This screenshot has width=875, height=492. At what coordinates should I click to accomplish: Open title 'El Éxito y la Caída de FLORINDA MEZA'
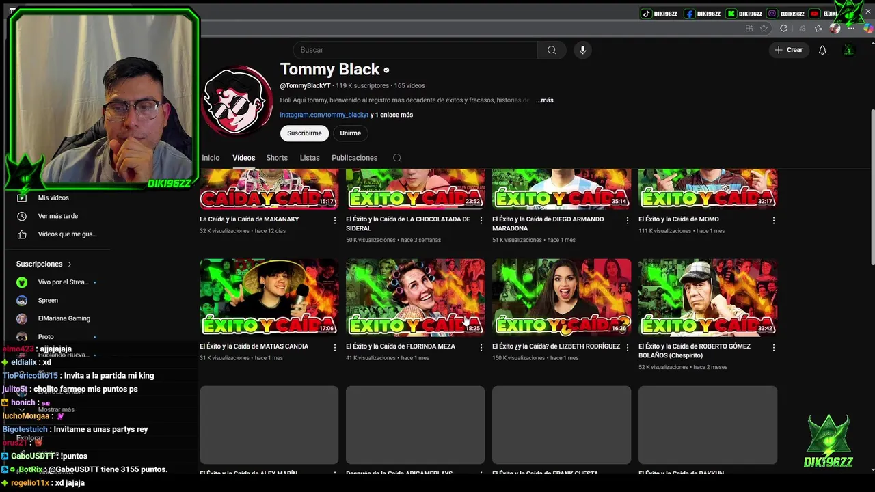pos(401,346)
